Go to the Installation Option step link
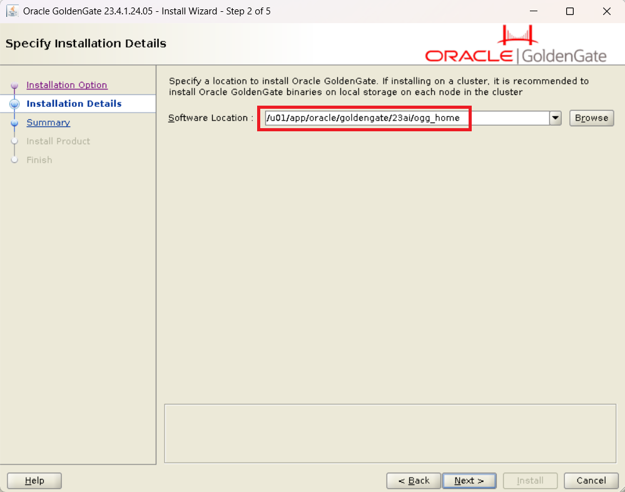This screenshot has height=492, width=625. click(66, 85)
